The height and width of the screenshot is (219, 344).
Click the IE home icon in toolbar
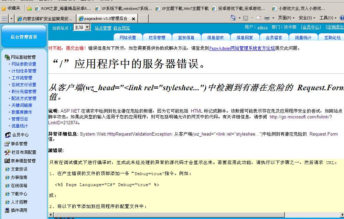tap(233, 18)
